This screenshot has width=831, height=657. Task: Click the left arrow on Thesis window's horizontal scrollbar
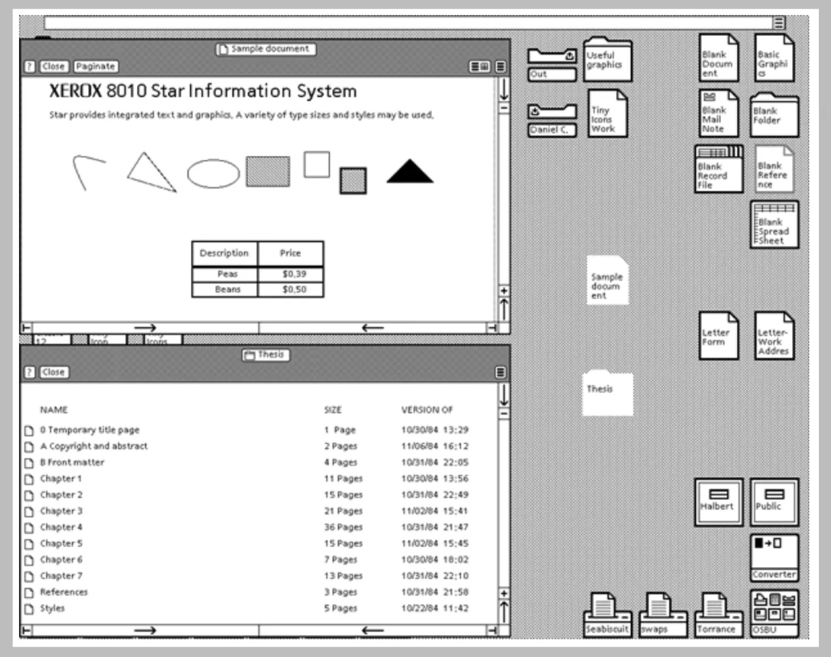[x=373, y=630]
